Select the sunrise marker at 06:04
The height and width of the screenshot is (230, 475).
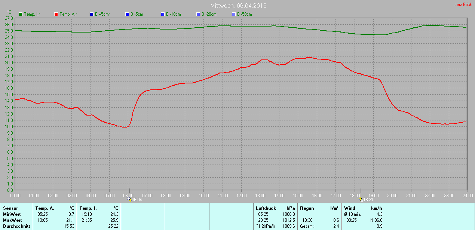pyautogui.click(x=129, y=200)
